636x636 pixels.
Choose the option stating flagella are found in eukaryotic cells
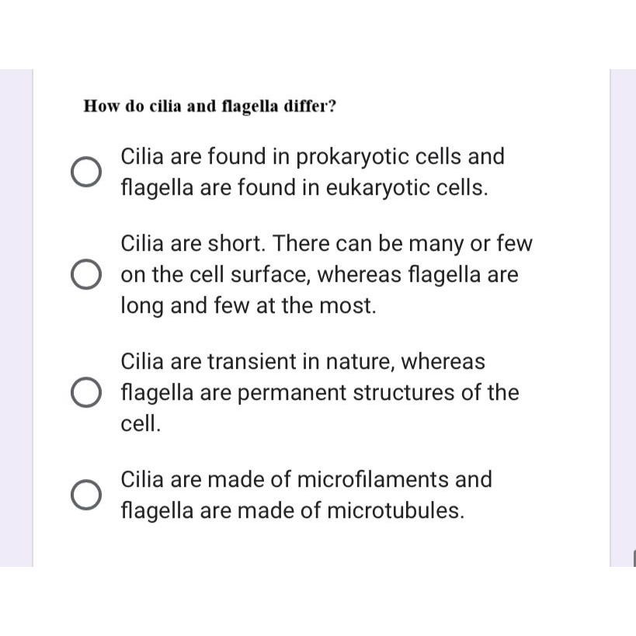pyautogui.click(x=303, y=186)
